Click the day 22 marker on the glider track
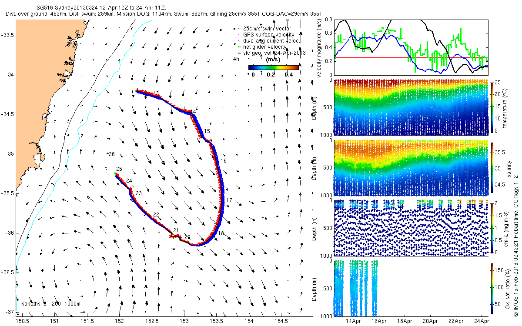The width and height of the screenshot is (522, 326). pos(156,215)
